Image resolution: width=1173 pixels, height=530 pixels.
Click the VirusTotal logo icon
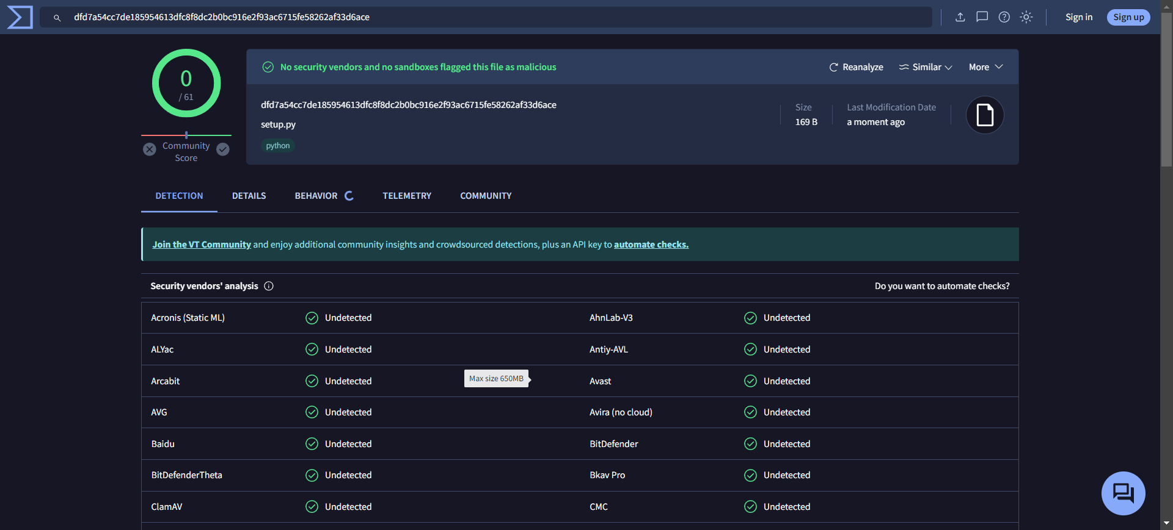tap(20, 17)
